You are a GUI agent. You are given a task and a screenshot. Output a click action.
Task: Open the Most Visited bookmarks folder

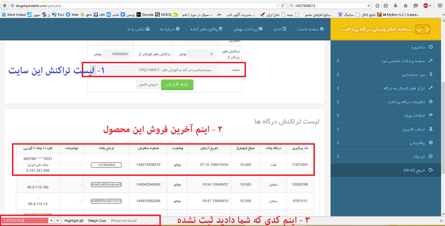[x=14, y=14]
